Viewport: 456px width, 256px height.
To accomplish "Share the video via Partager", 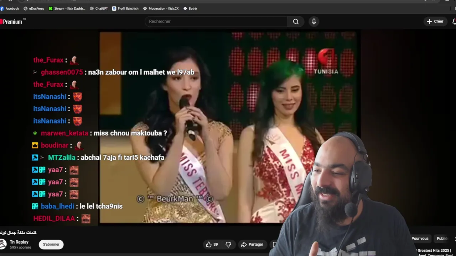I will (252, 244).
